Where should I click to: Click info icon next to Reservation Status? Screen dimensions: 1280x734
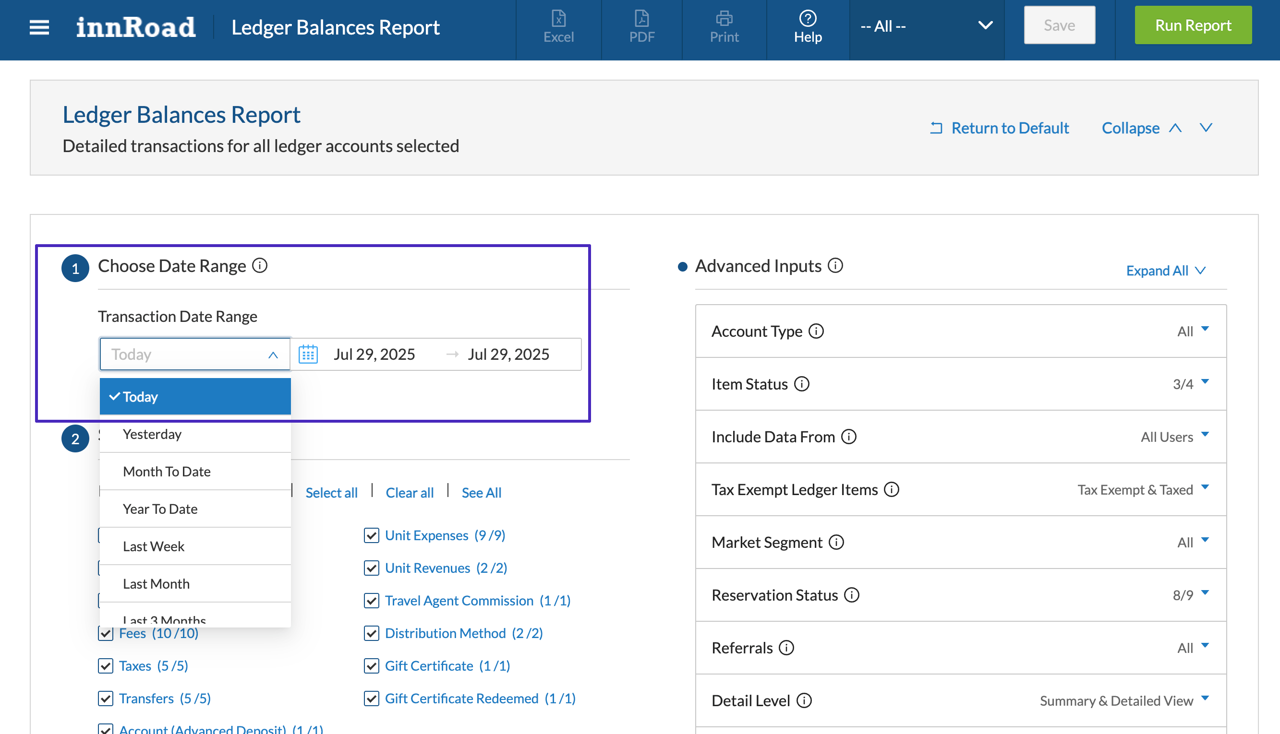852,595
